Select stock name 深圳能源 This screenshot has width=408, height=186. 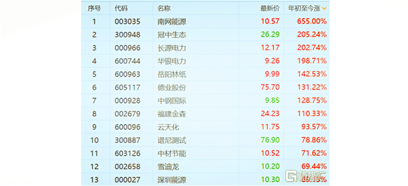pos(172,180)
